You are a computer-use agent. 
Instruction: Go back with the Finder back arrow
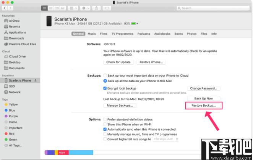5,8
